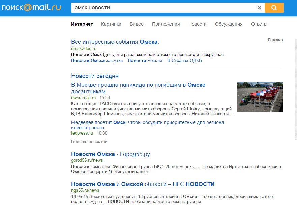Switch to the Картинки tab
Screen dimensions: 297x207
pyautogui.click(x=111, y=24)
